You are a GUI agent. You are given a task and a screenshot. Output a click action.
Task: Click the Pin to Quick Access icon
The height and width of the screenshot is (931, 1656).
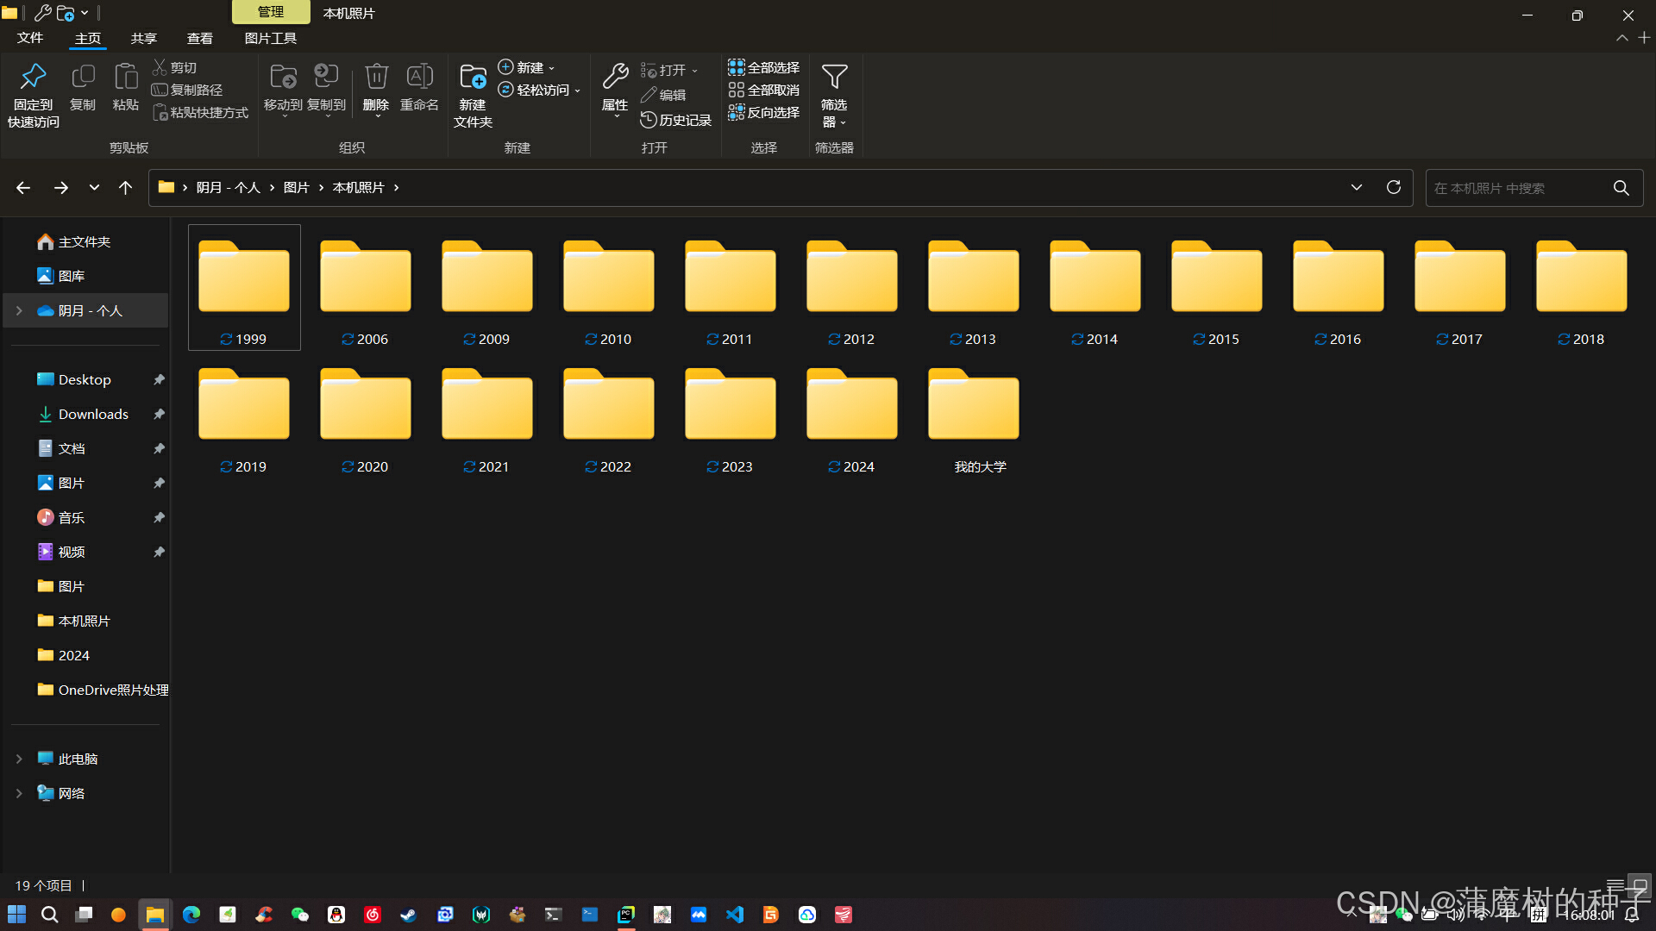coord(34,78)
